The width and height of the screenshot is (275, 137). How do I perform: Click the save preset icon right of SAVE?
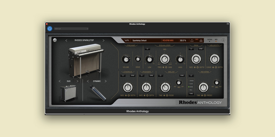click(x=201, y=40)
